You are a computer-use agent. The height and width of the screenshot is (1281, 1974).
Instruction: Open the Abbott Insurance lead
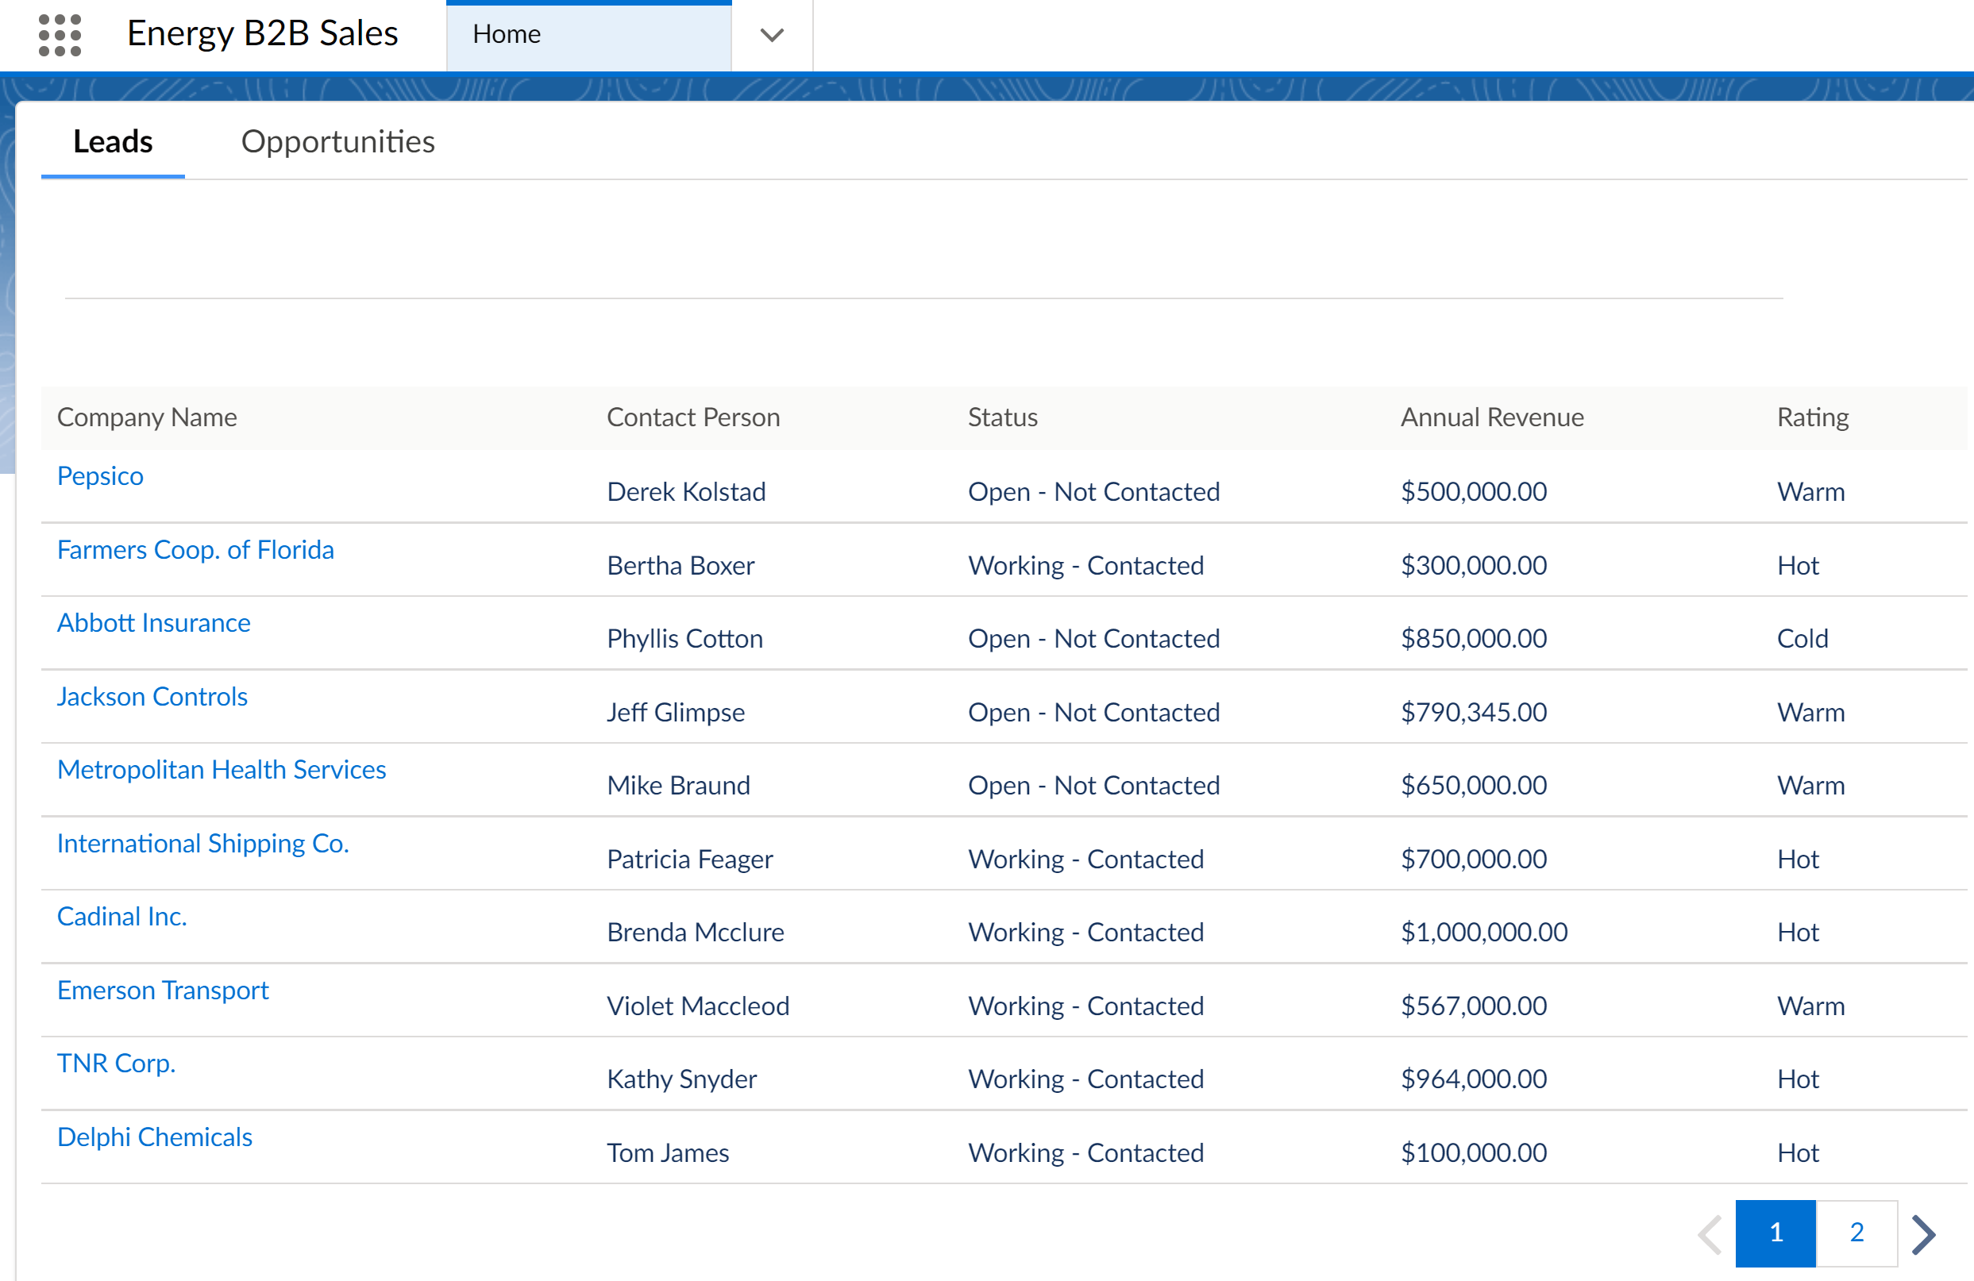pyautogui.click(x=153, y=623)
